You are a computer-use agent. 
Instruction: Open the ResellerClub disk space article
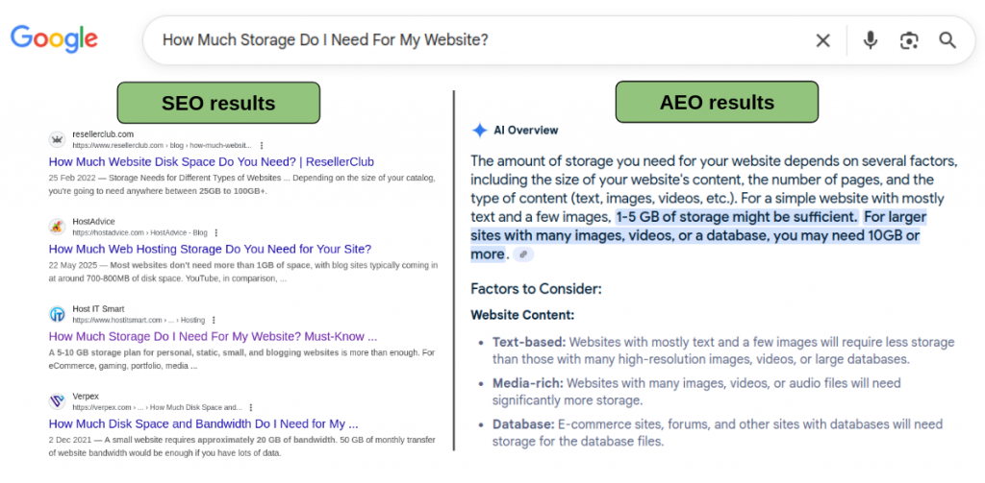211,161
